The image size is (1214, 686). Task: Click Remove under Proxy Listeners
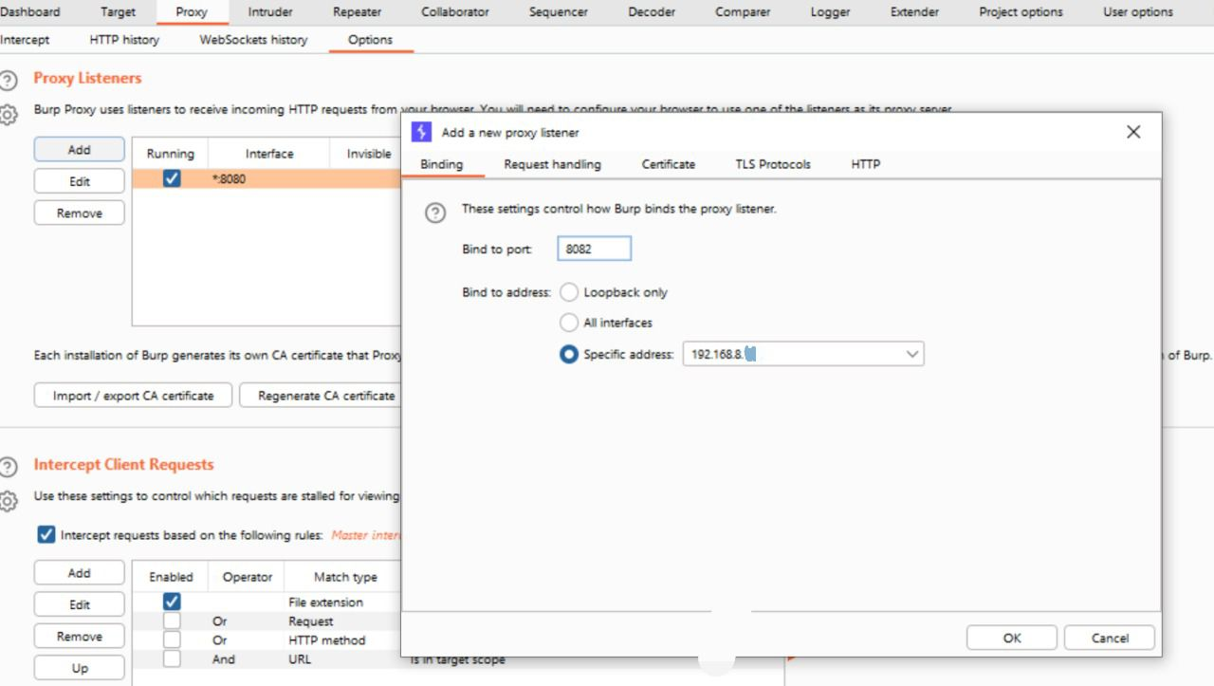80,213
